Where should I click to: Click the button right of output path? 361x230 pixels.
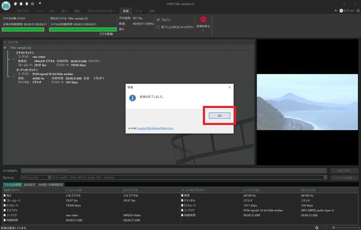pyautogui.click(x=344, y=170)
